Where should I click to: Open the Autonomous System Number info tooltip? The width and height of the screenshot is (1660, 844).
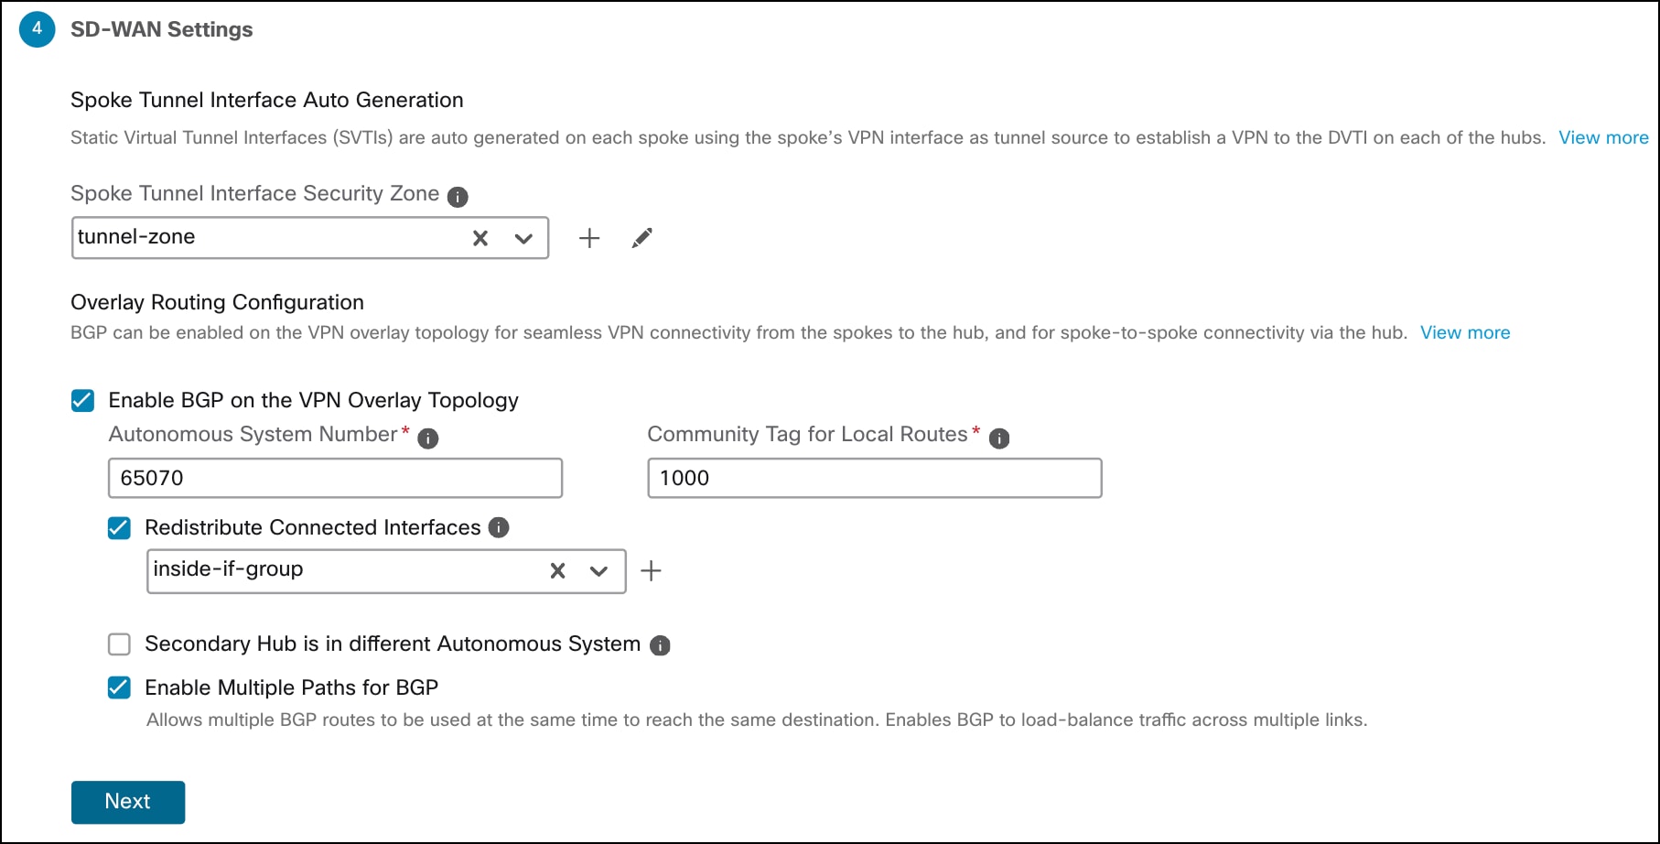click(426, 438)
